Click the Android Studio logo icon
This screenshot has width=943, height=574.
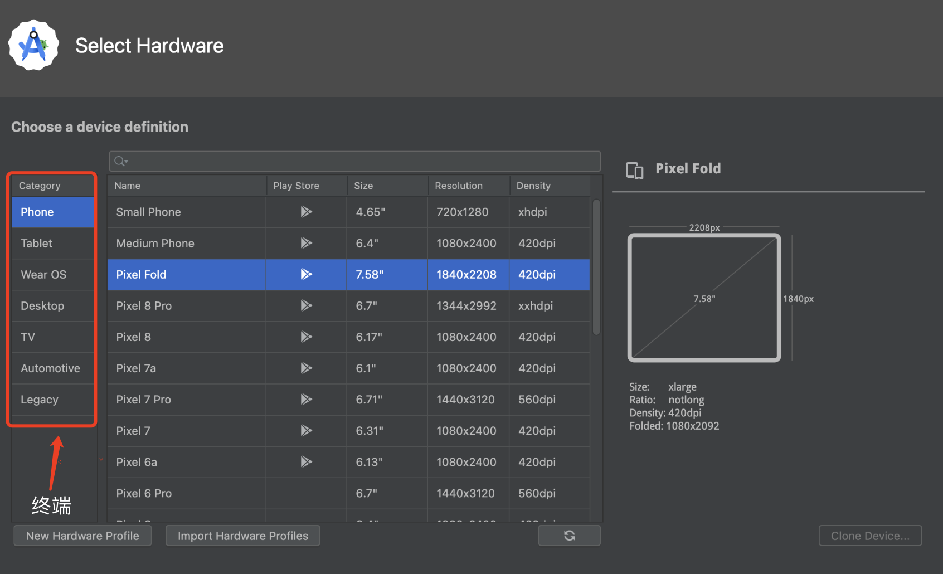33,45
